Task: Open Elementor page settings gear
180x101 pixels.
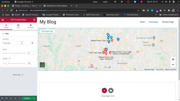Action: [2, 98]
